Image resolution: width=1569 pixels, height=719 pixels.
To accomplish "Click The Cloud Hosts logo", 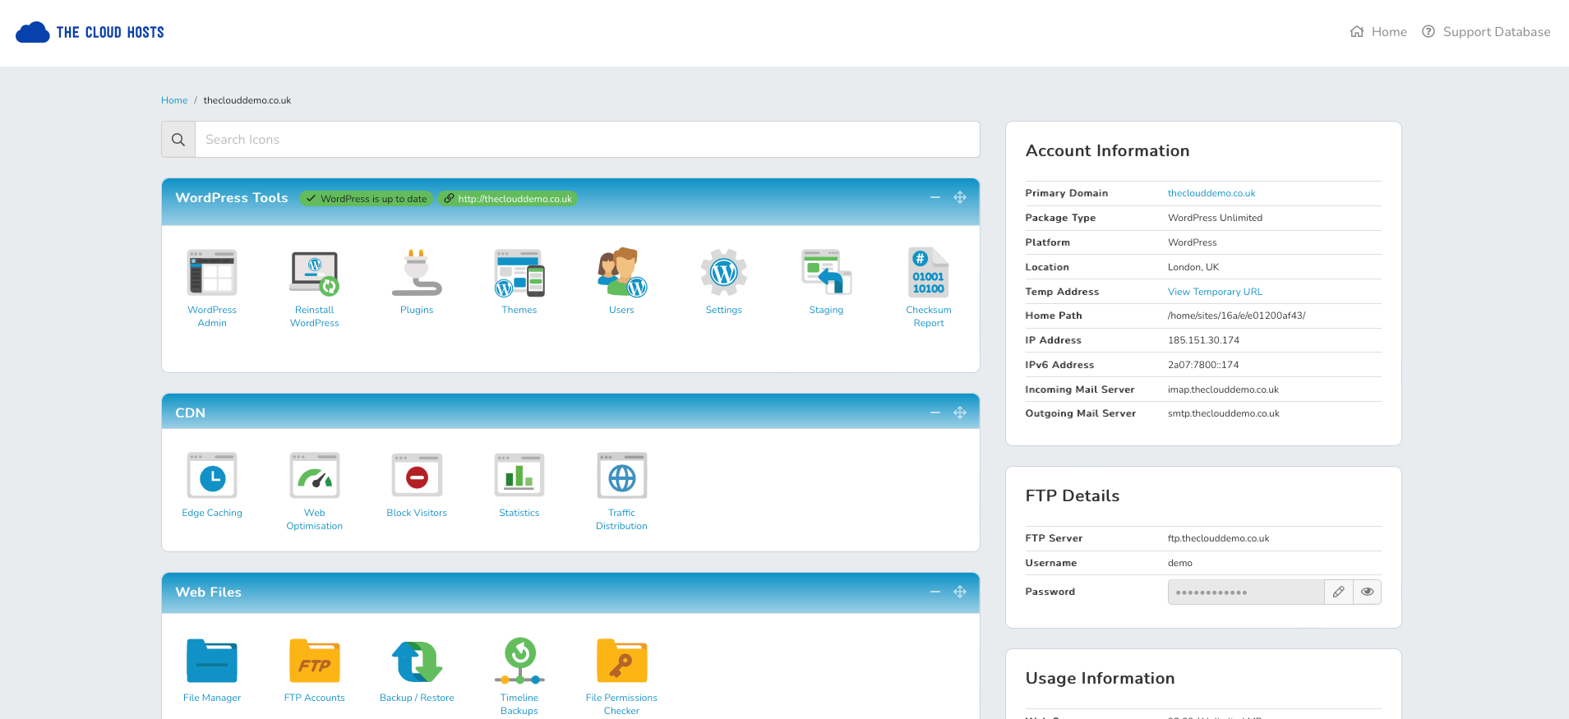I will pyautogui.click(x=90, y=32).
